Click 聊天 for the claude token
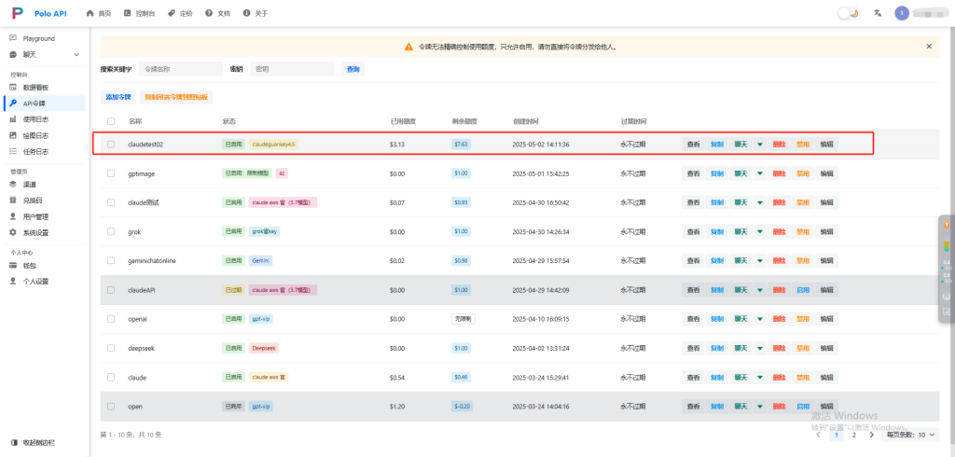The width and height of the screenshot is (955, 457). 740,377
